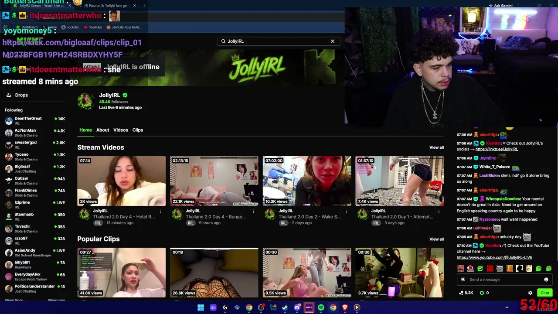Viewport: 558px width, 314px height.
Task: Click the Send a message chat field
Action: click(504, 280)
